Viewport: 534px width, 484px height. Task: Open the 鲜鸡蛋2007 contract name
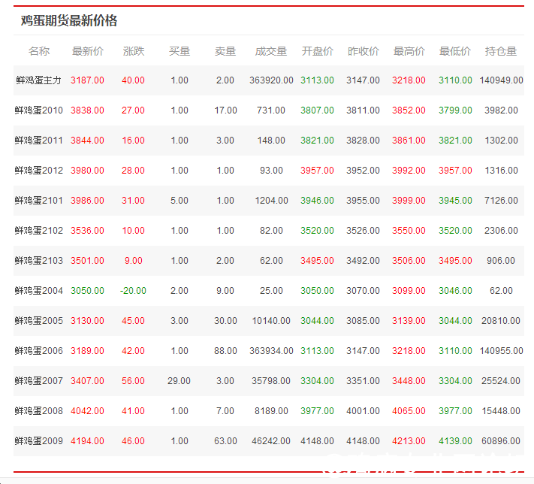39,381
